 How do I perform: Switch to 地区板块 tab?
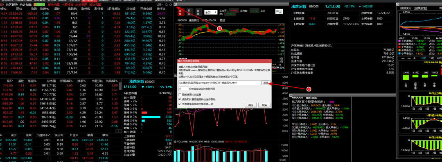click(11, 5)
